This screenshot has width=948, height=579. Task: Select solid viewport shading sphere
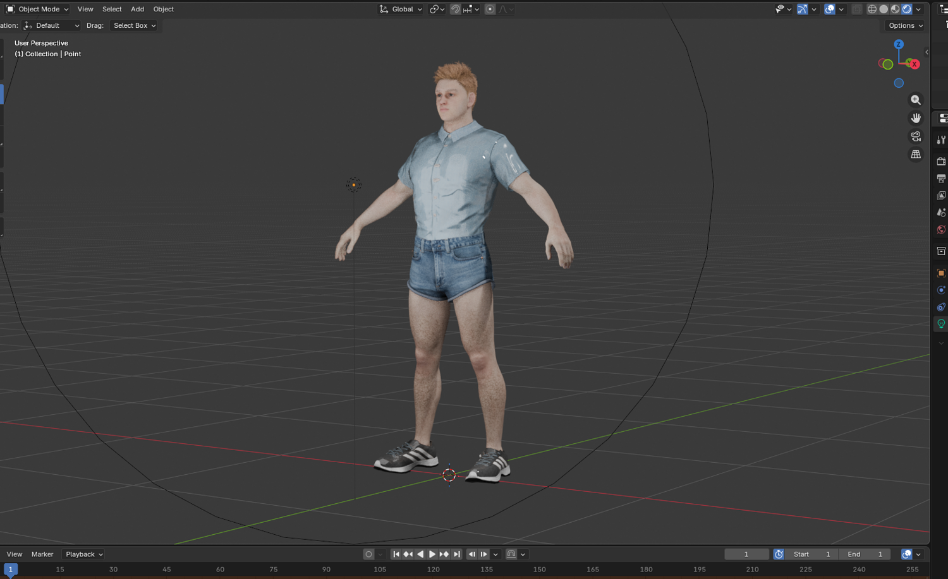click(x=884, y=9)
